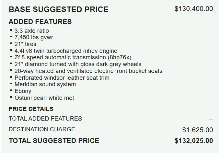This screenshot has width=219, height=153.
Task: Select the Meridian sound system feature
Action: point(45,84)
